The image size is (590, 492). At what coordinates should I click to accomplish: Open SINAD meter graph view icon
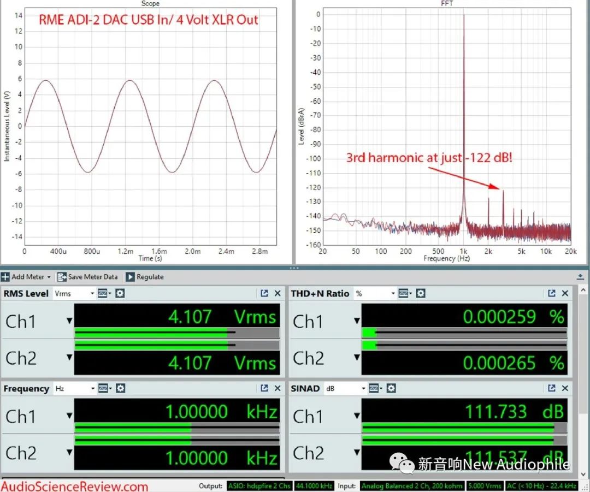375,388
